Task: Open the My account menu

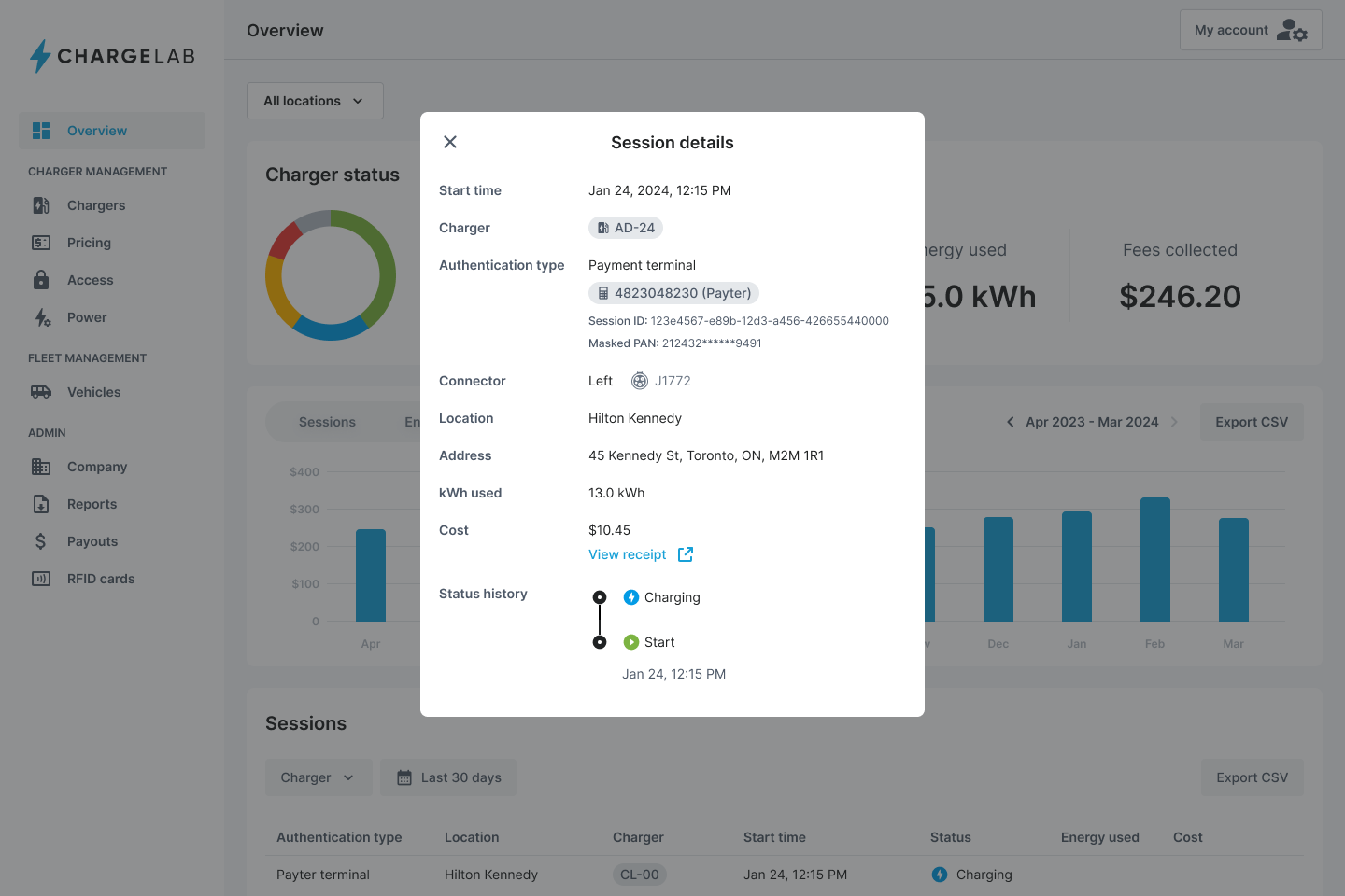Action: (1251, 30)
